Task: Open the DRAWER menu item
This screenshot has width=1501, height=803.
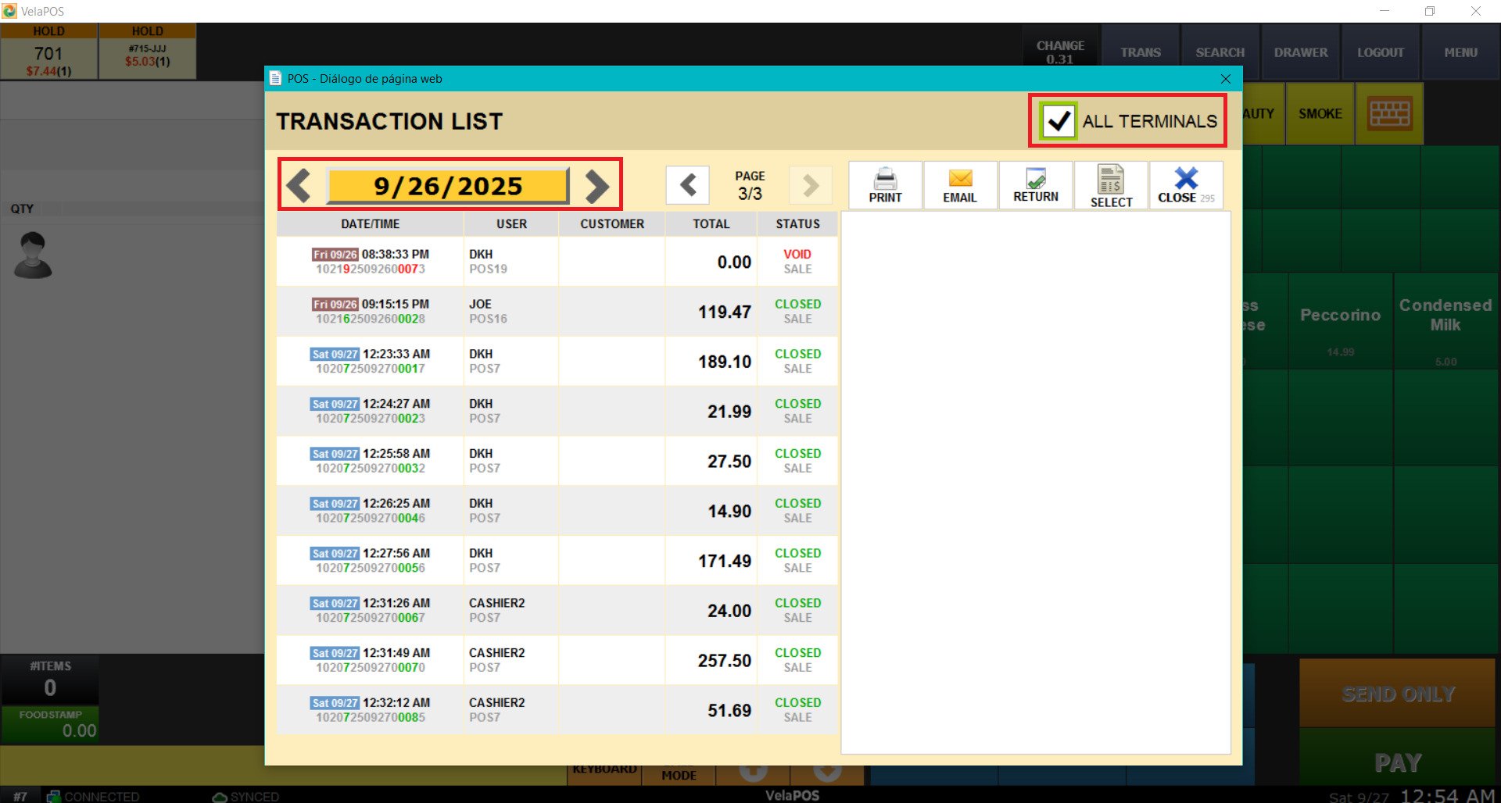Action: click(1301, 52)
